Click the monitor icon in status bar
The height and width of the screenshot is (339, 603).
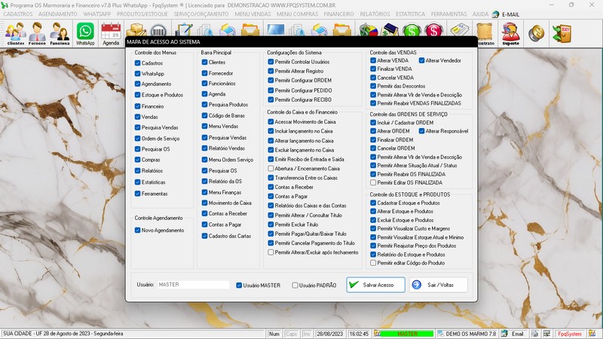pyautogui.click(x=546, y=334)
